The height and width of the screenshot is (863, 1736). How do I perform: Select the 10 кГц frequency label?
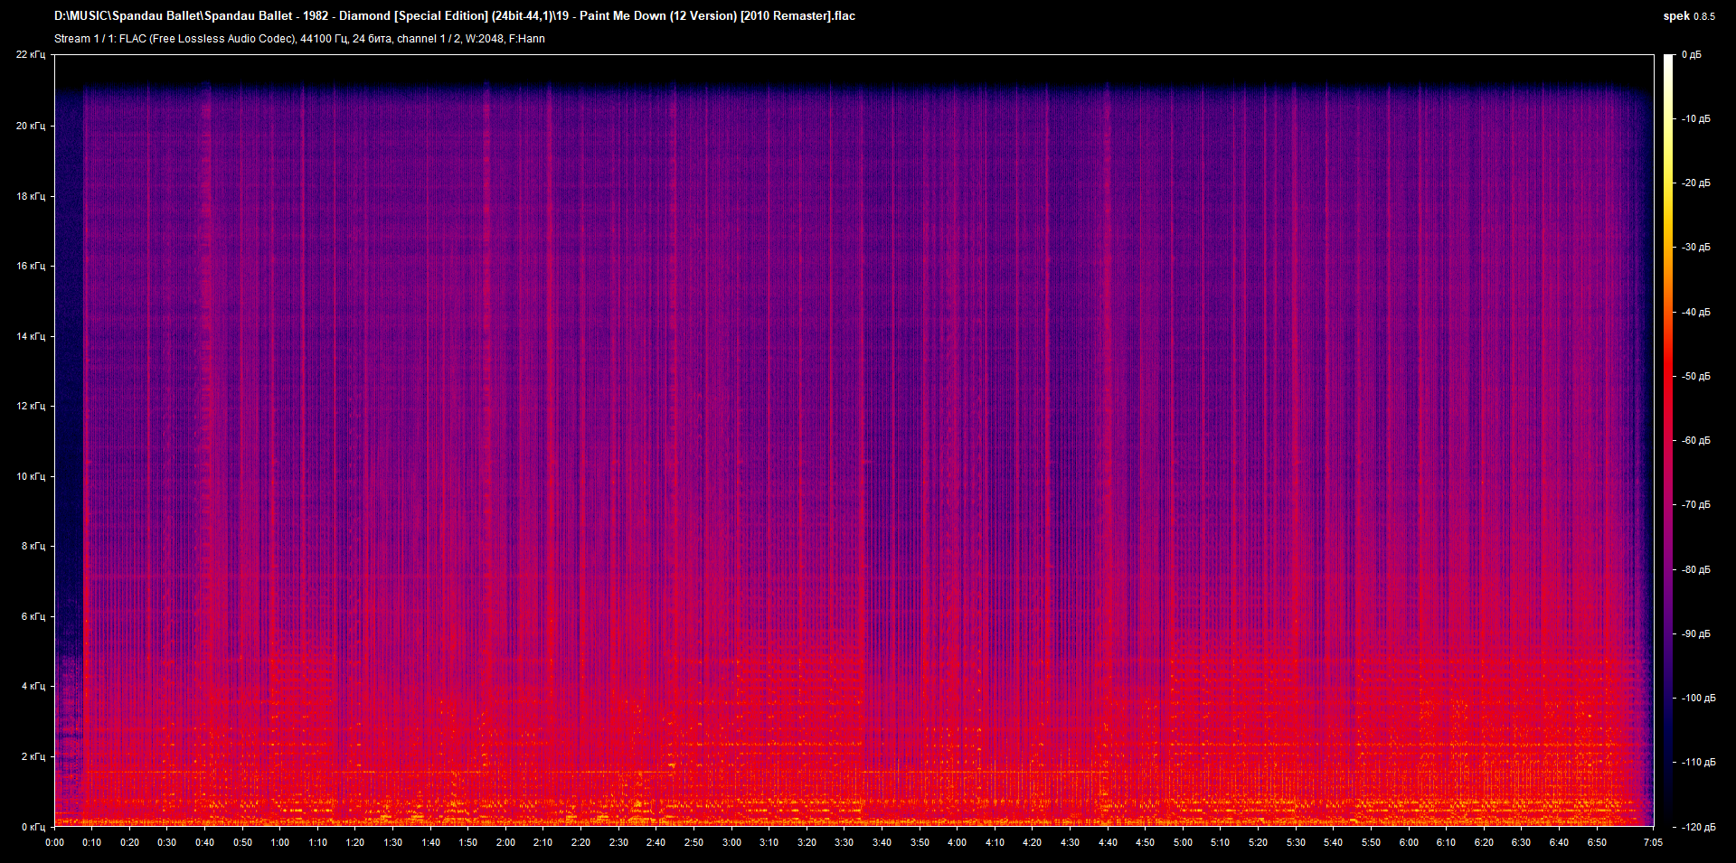click(31, 476)
